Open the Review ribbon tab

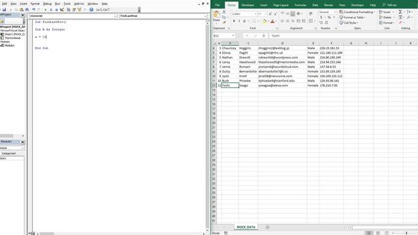(329, 5)
